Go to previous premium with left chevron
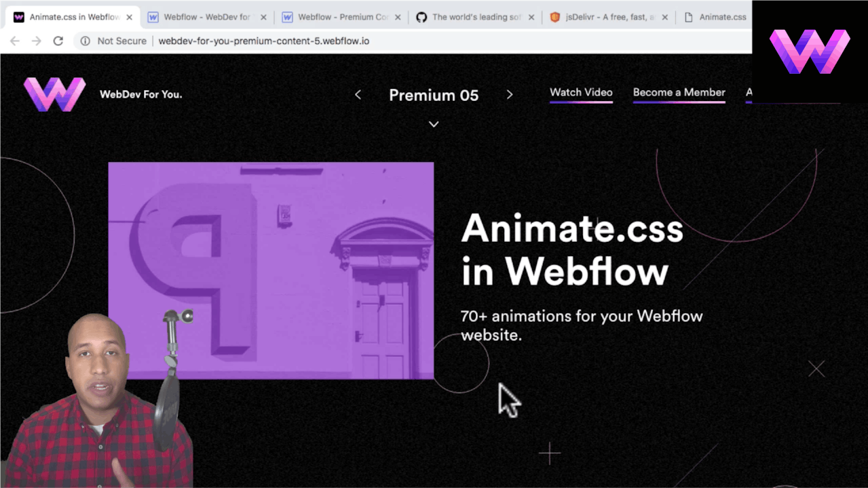The image size is (868, 488). click(358, 95)
